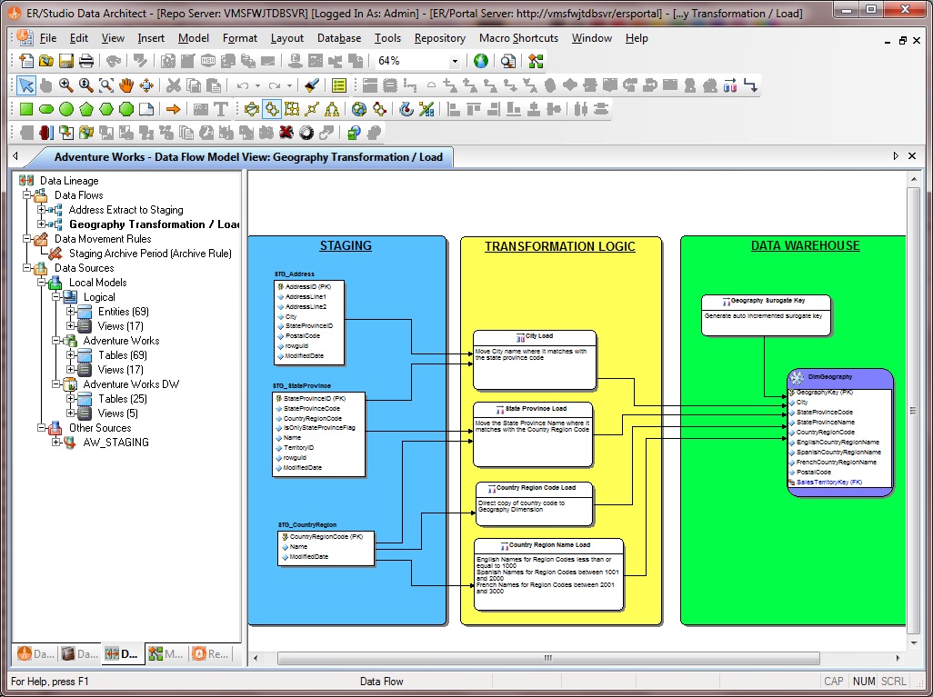Choose the zoom in magnifier
The width and height of the screenshot is (933, 697).
[x=66, y=85]
